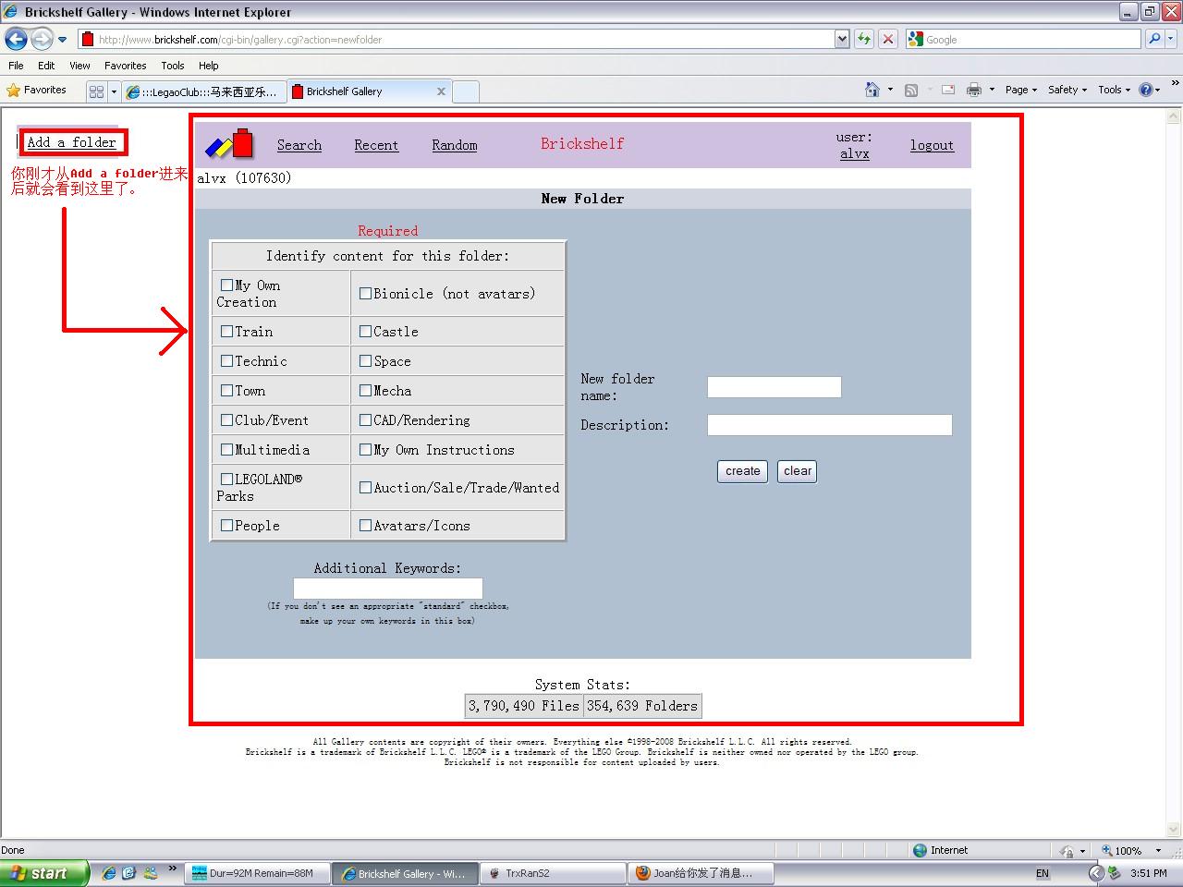Image resolution: width=1183 pixels, height=887 pixels.
Task: Check the My Own Creation checkbox
Action: [x=227, y=286]
